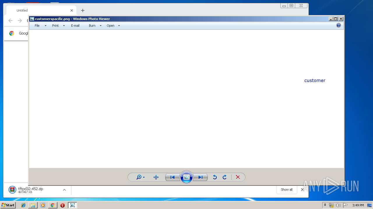Open a new tab in Chrome
Screen dimensions: 373x209
pyautogui.click(x=83, y=10)
